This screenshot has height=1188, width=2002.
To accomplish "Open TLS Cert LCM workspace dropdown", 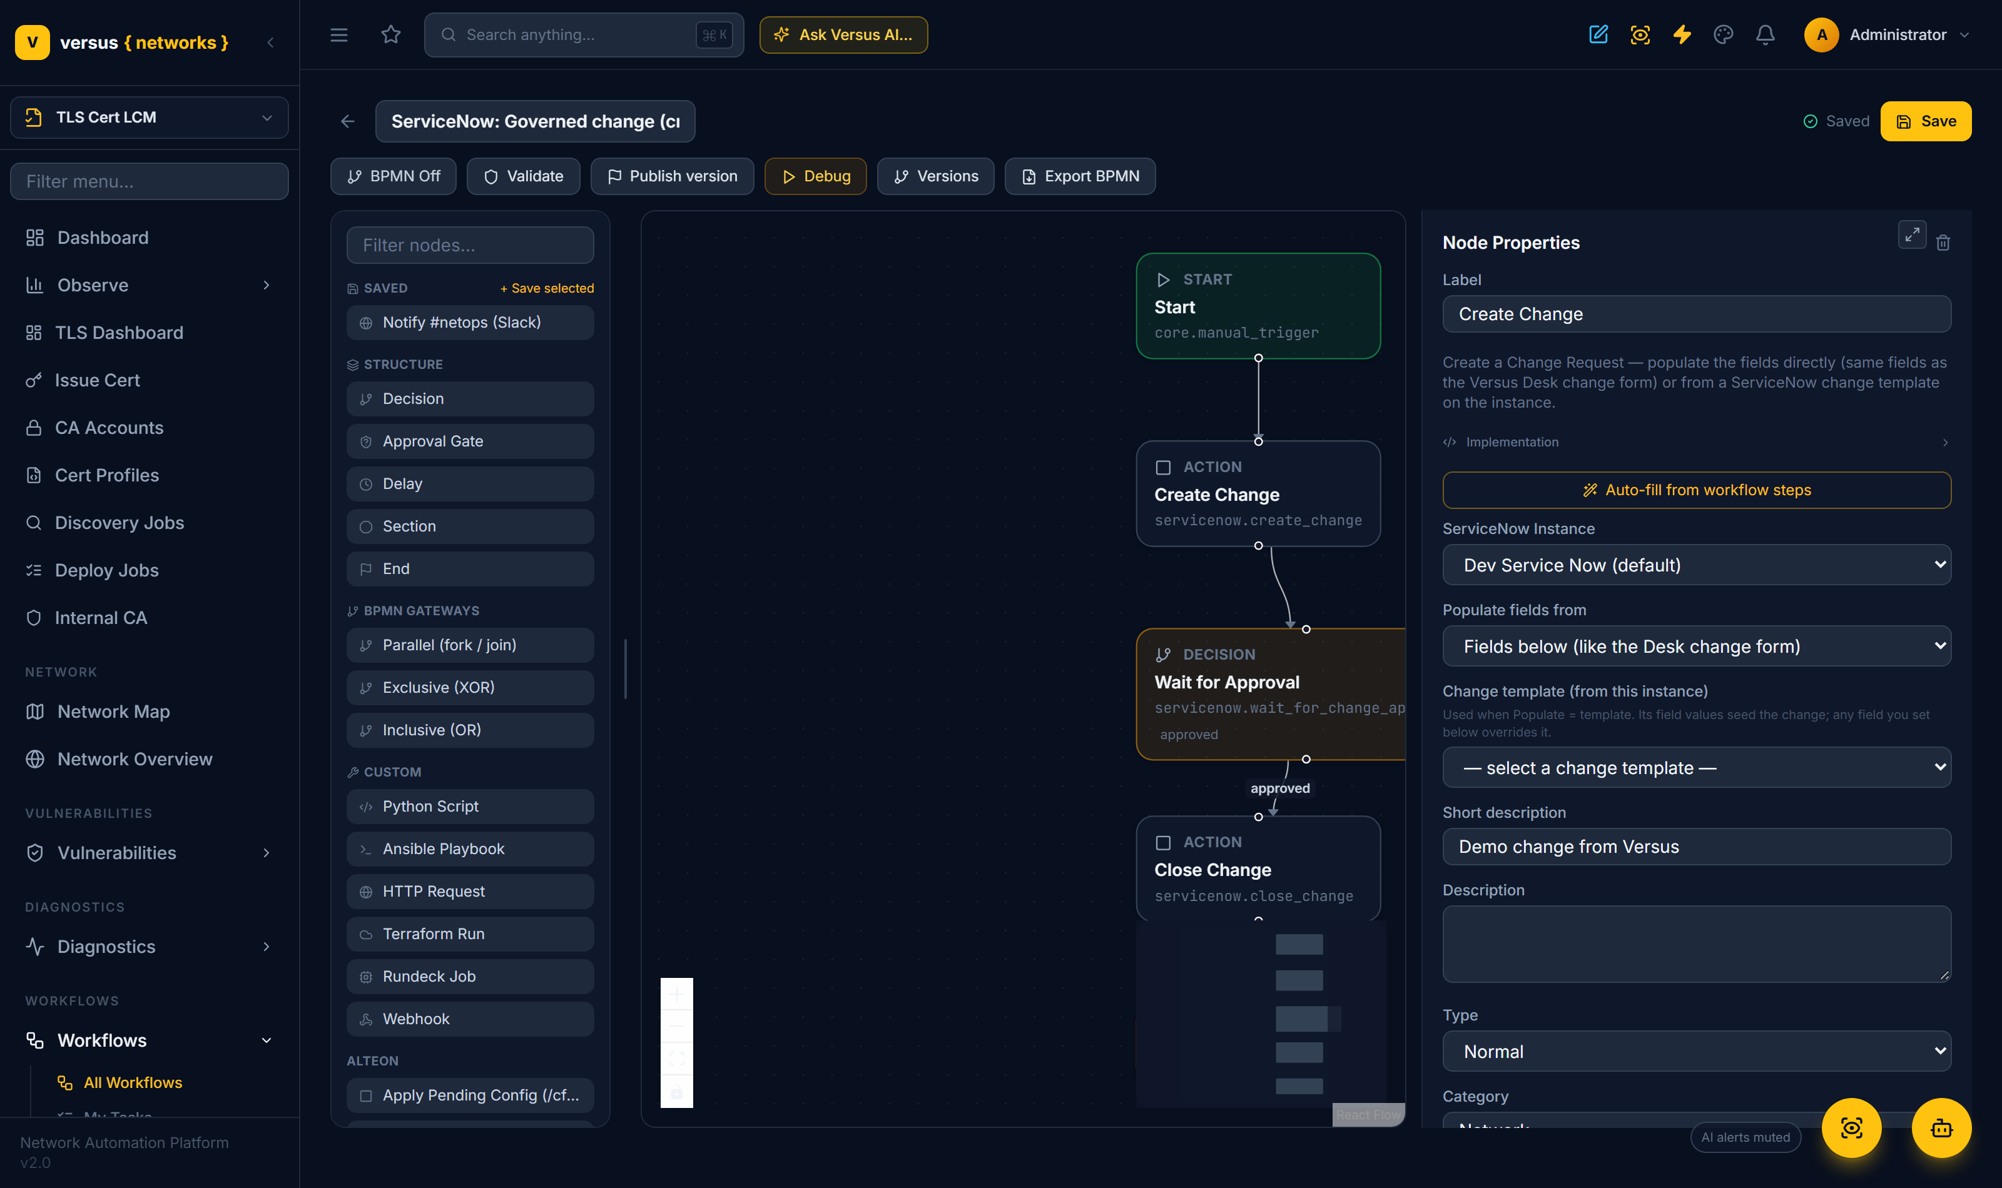I will coord(150,118).
